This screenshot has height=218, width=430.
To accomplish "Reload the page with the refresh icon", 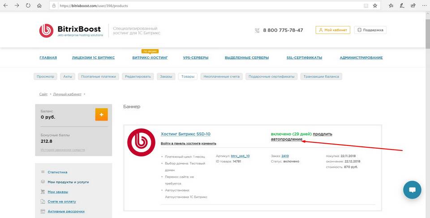I will (28, 5).
